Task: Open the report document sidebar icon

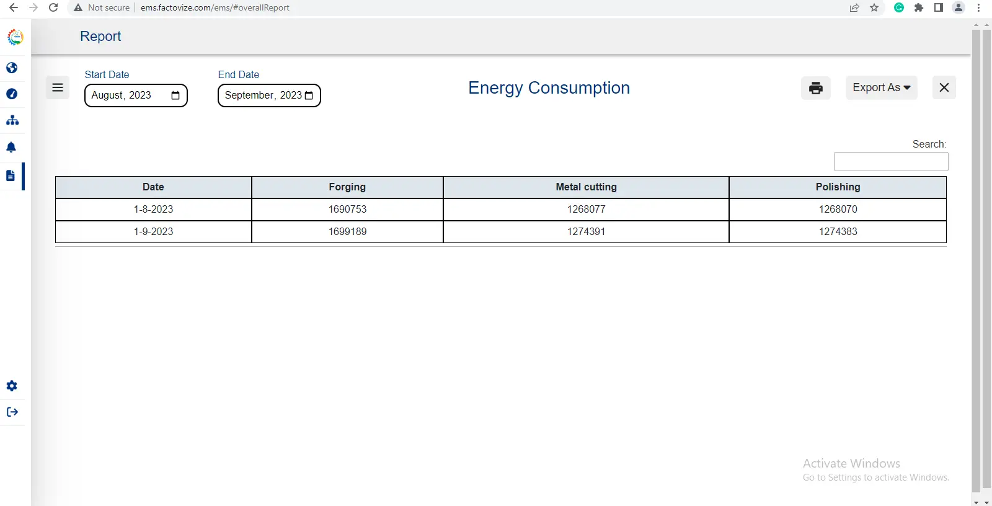Action: coord(11,175)
